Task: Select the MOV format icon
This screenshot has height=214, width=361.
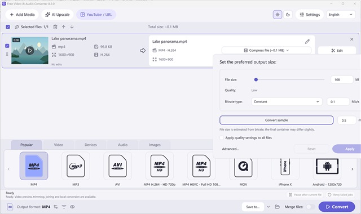Action: [243, 168]
